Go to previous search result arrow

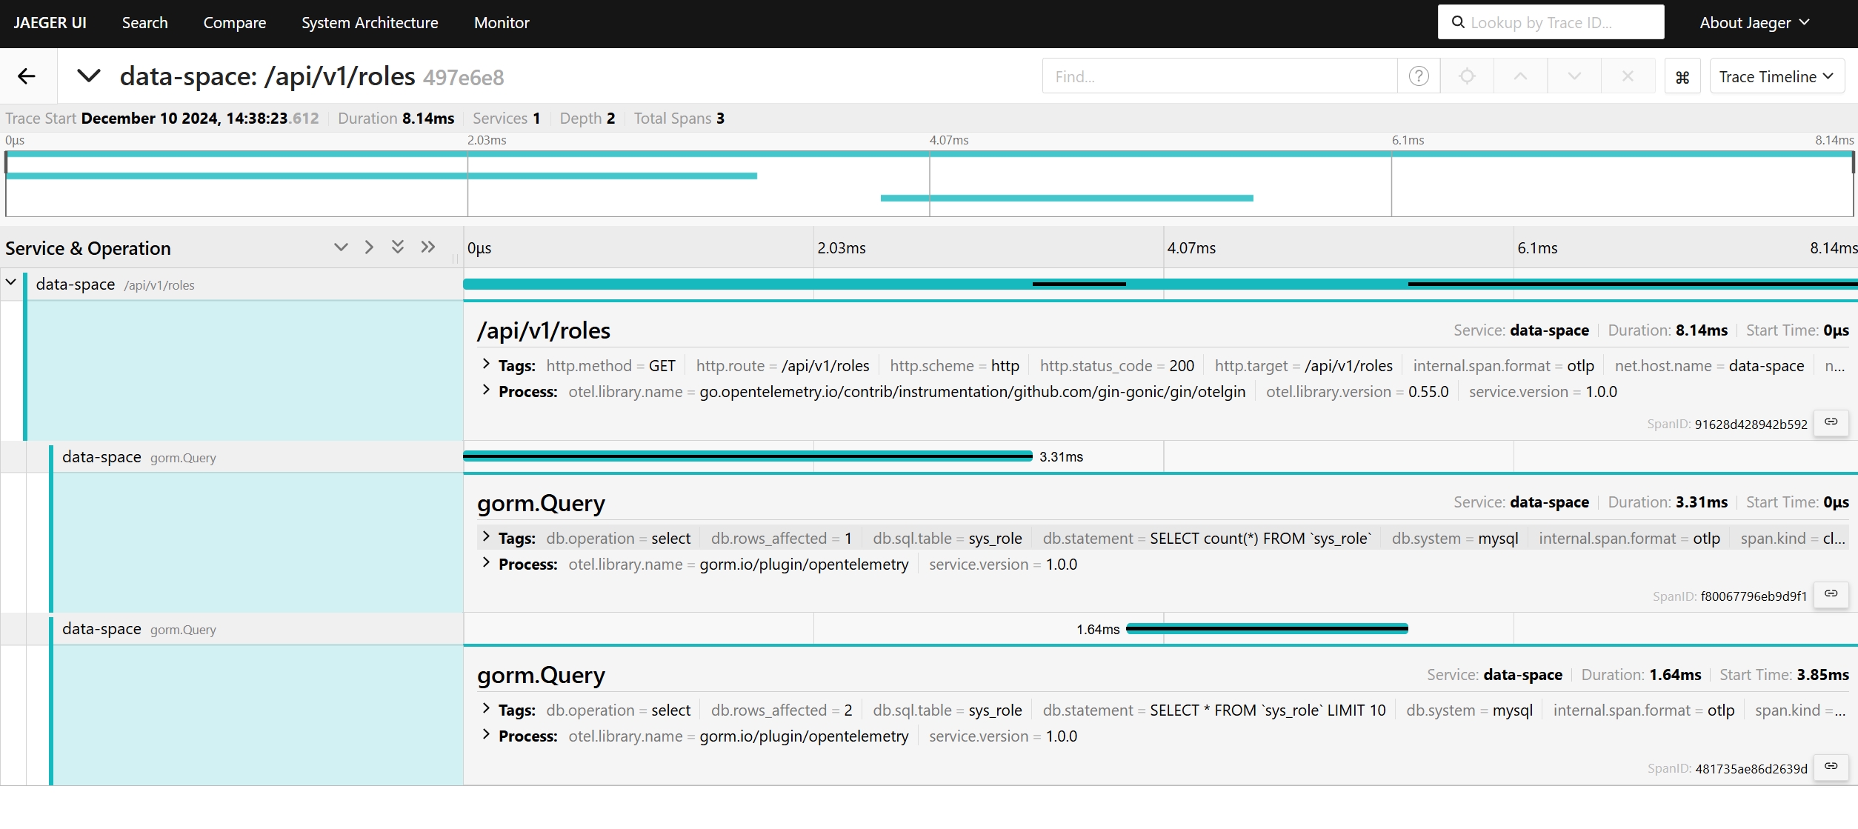coord(1520,76)
